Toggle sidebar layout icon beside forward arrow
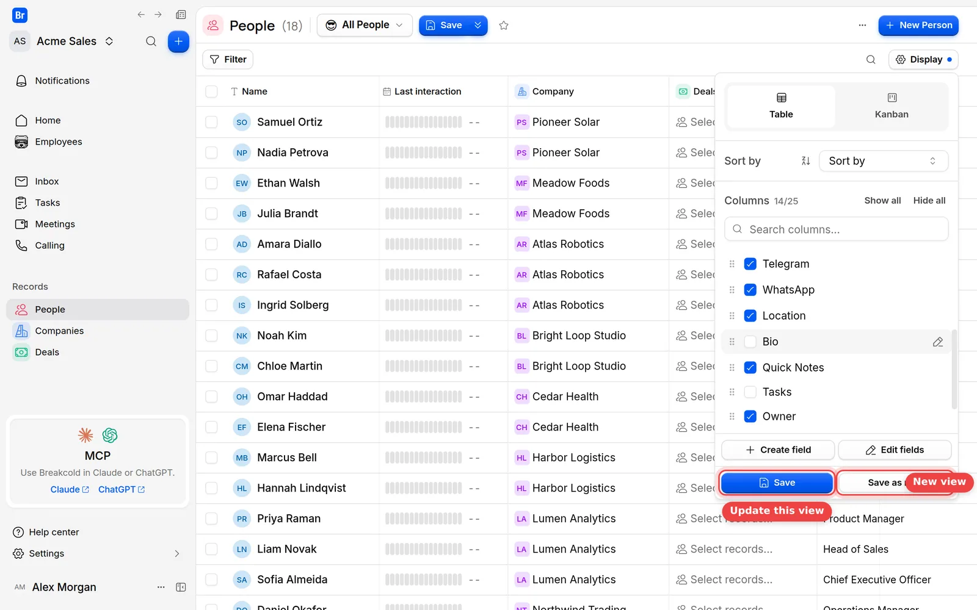The image size is (977, 610). point(181,15)
